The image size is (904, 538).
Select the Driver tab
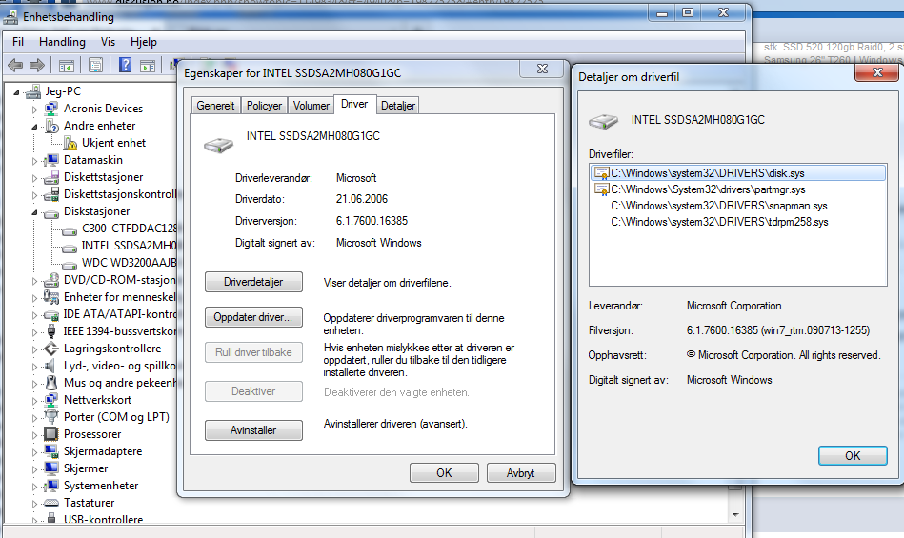coord(354,104)
